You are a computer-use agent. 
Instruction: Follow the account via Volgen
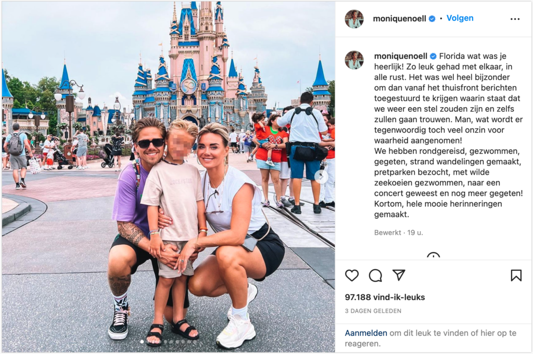[x=460, y=18]
